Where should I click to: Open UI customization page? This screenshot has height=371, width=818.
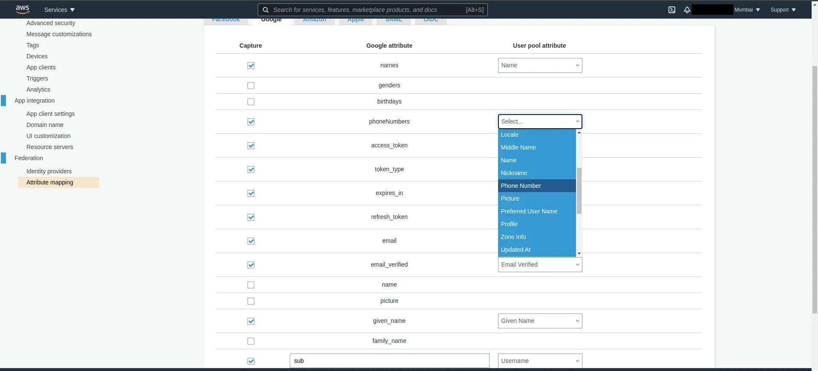49,136
